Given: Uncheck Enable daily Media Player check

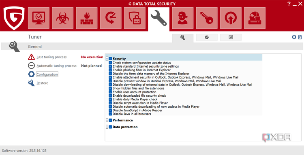Looking at the screenshot, I should click(110, 99).
